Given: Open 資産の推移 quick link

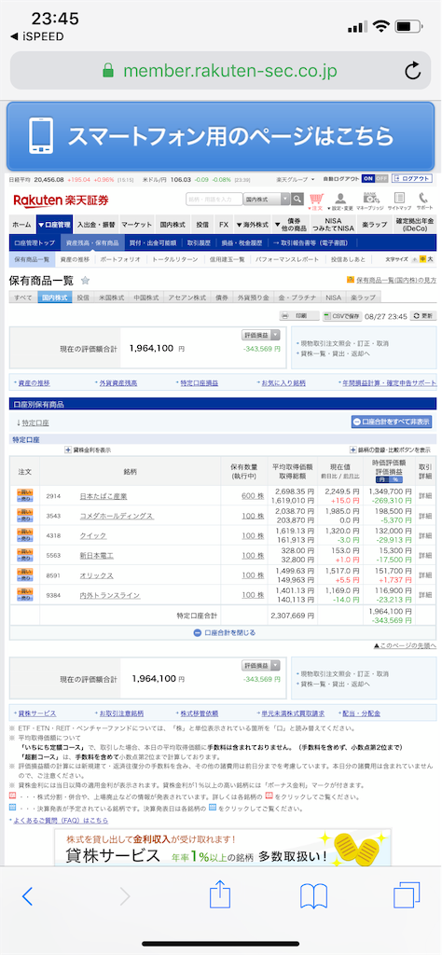Looking at the screenshot, I should coord(35,383).
